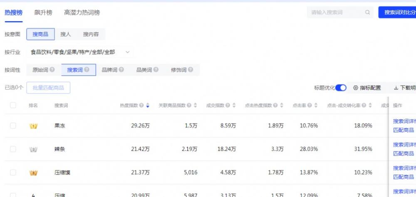This screenshot has height=197, width=416.
Task: Click the 搜索词 column header
Action: coord(61,105)
